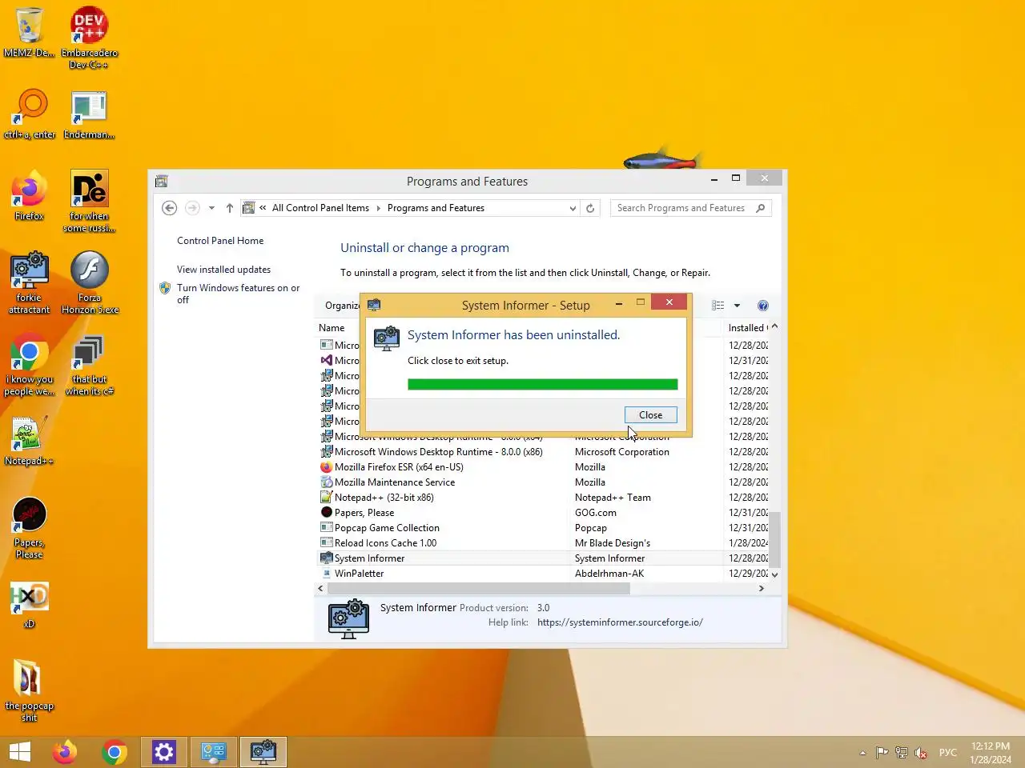This screenshot has height=768, width=1025.
Task: Click horizontal scrollbar right arrow
Action: tap(761, 589)
